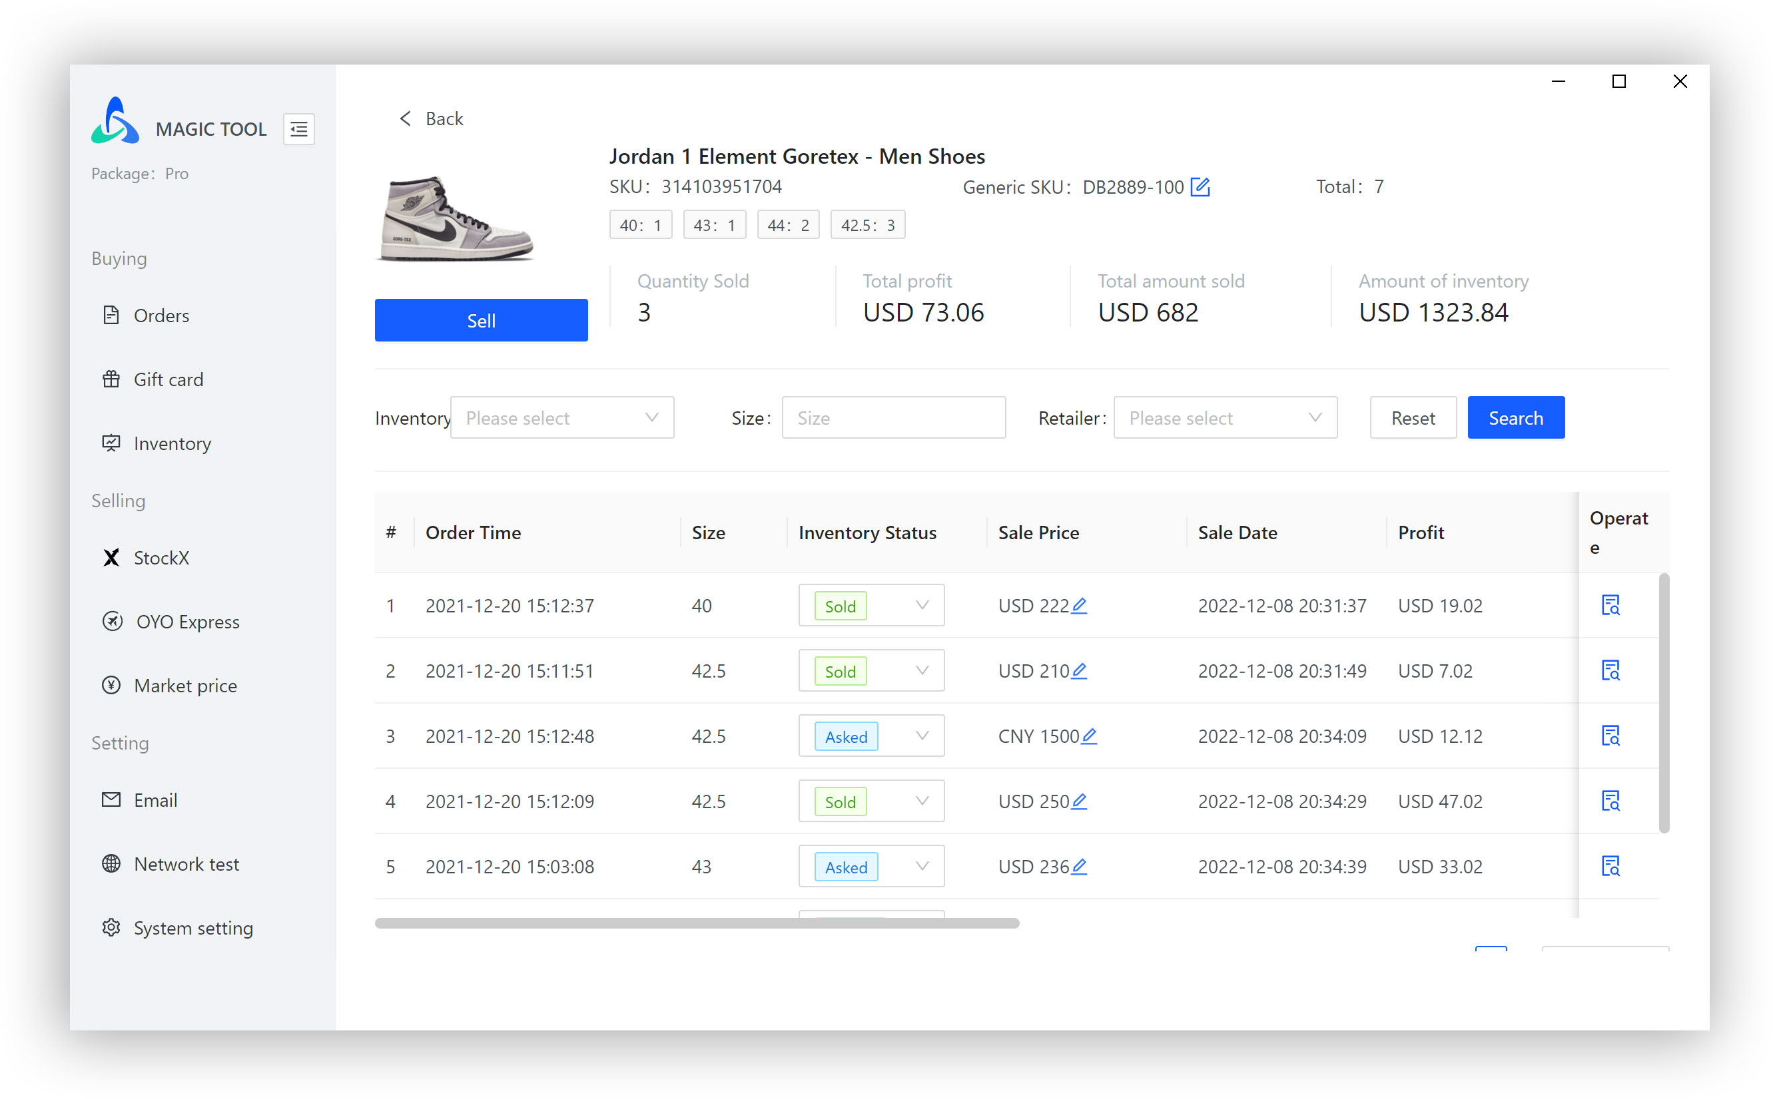Focus the Size input field
The width and height of the screenshot is (1773, 1099).
point(893,418)
